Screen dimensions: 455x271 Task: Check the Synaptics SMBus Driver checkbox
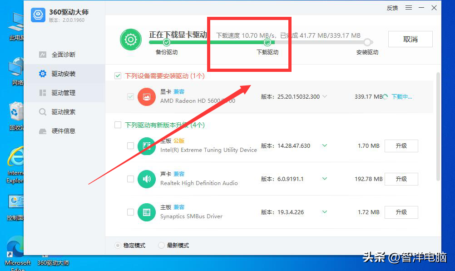(x=131, y=212)
